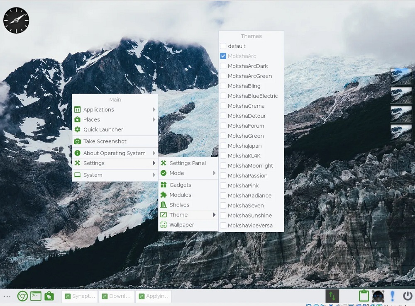Click the green network arrows tray icon
Image resolution: width=415 pixels, height=306 pixels.
click(332, 296)
